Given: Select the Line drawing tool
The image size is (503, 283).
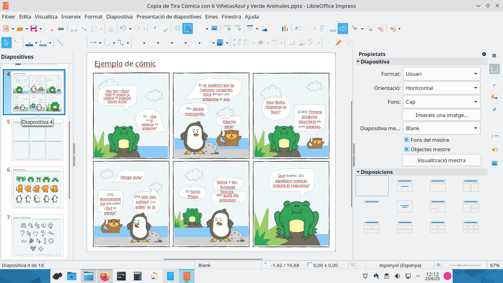Looking at the screenshot, I should pyautogui.click(x=60, y=43).
